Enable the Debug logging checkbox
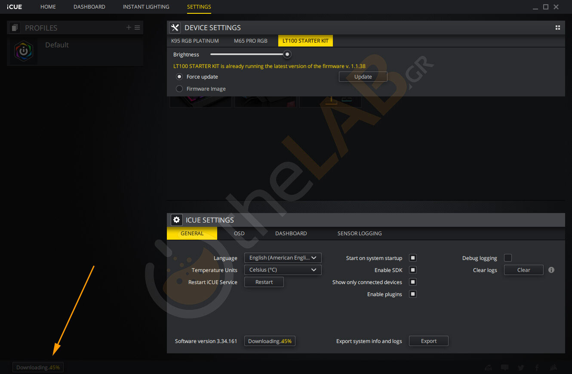Image resolution: width=572 pixels, height=374 pixels. pos(508,258)
